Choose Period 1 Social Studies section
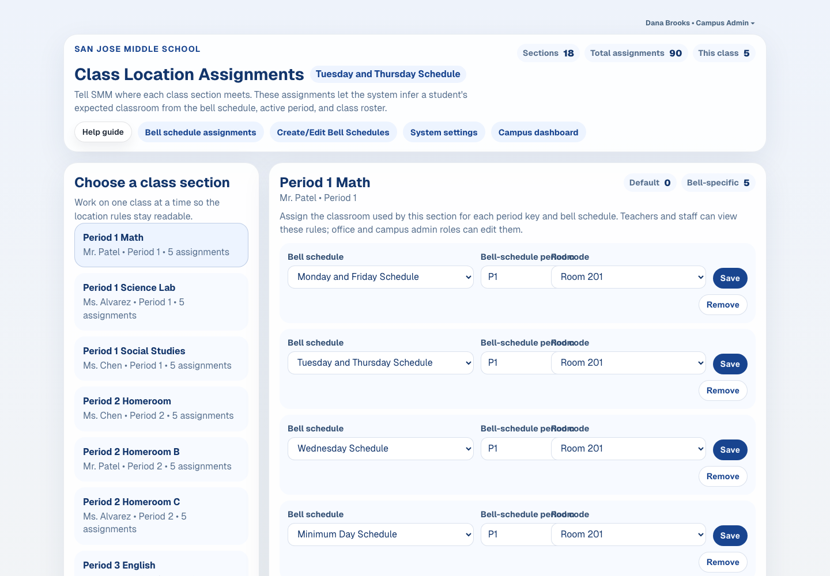Screen dimensions: 830x576 pyautogui.click(x=161, y=358)
